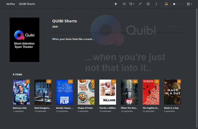
Task: Open Made in a Day poster
Action: 172,92
